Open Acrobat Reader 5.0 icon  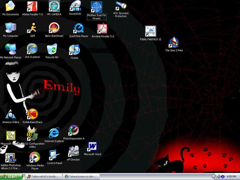click(102, 28)
